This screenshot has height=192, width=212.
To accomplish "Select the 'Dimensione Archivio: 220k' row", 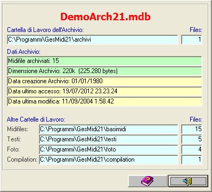I will click(x=104, y=71).
